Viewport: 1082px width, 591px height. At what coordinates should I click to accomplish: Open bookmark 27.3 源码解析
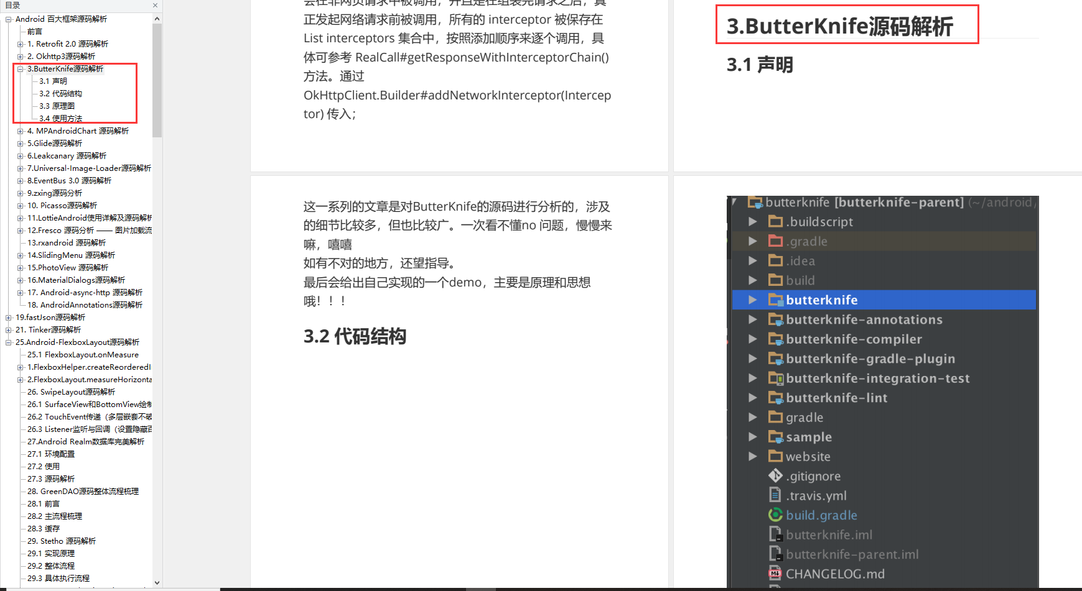[50, 479]
